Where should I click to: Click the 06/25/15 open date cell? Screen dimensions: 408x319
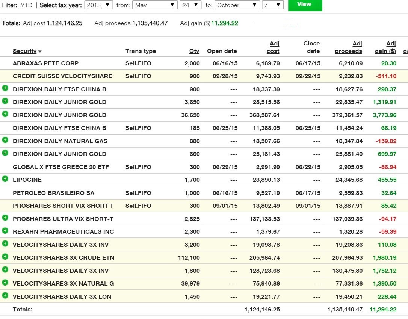[x=225, y=128]
